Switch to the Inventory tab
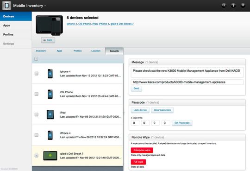 41,51
